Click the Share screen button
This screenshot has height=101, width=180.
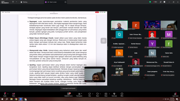point(106,94)
